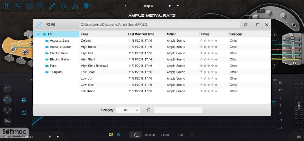
Task: Select the Q3 band label
Action: (111, 135)
